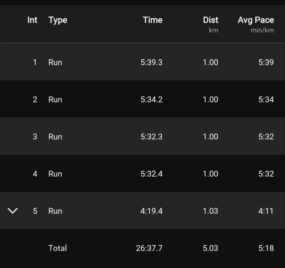Click the 4:19.4 time in interval 5
This screenshot has height=268, width=285.
click(x=151, y=211)
